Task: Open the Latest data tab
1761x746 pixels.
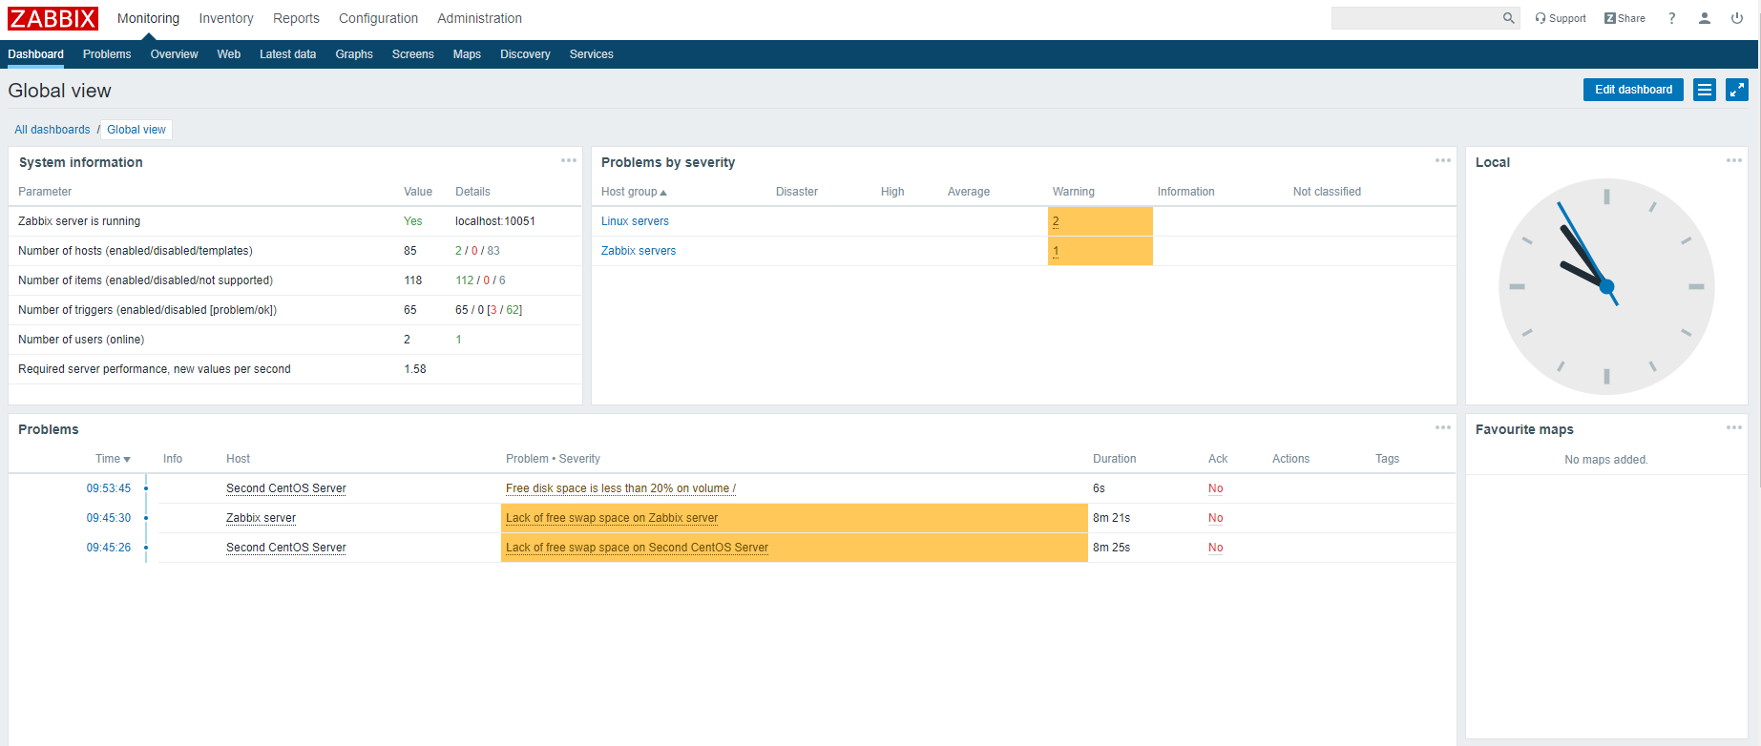Action: pyautogui.click(x=287, y=54)
